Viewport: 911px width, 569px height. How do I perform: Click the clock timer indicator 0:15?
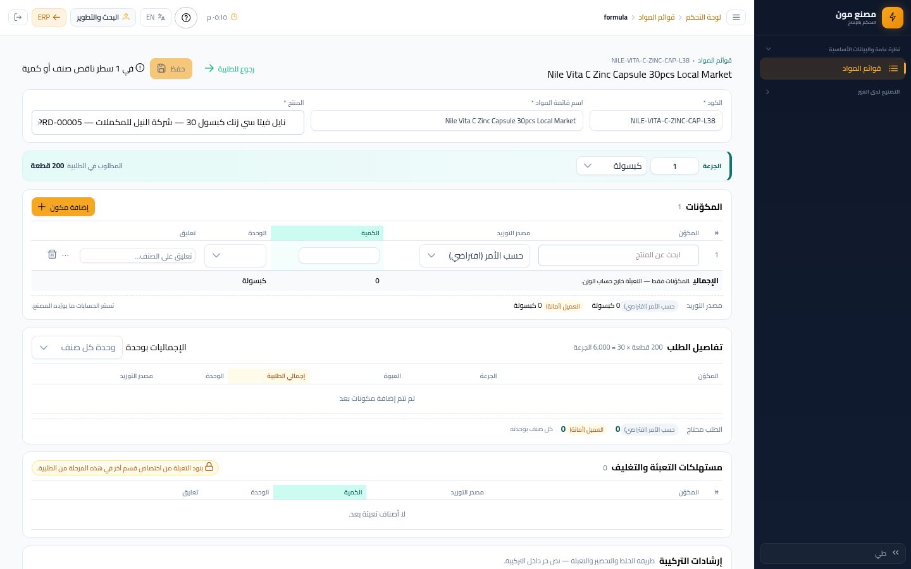222,17
